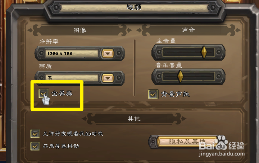Select the 其他 other section header
Image resolution: width=259 pixels, height=163 pixels.
(134, 119)
